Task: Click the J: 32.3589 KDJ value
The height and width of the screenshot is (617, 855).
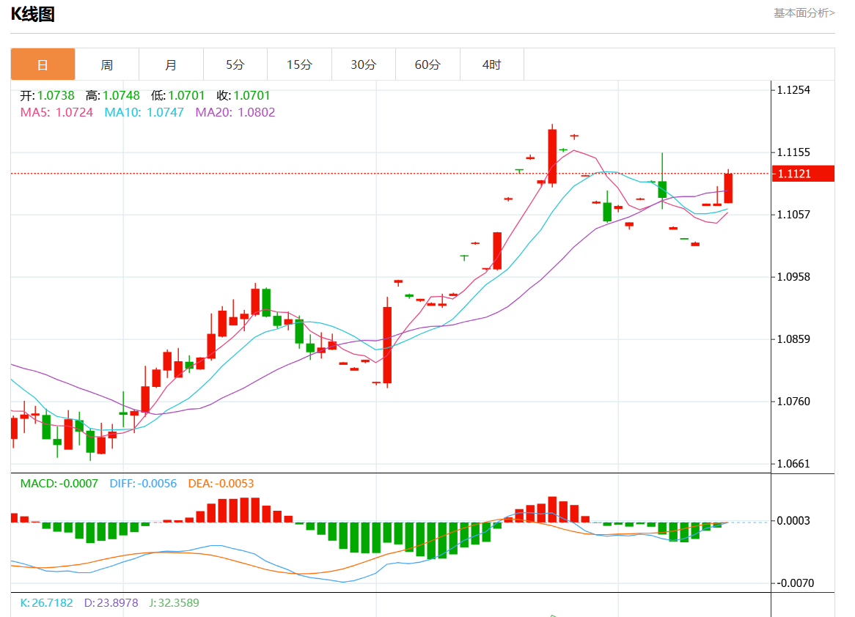Action: pos(174,603)
